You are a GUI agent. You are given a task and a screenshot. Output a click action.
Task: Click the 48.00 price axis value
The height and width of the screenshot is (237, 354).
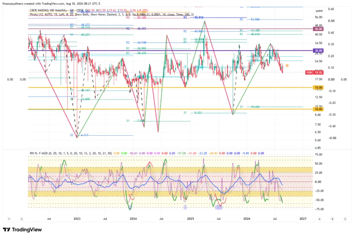click(x=318, y=26)
